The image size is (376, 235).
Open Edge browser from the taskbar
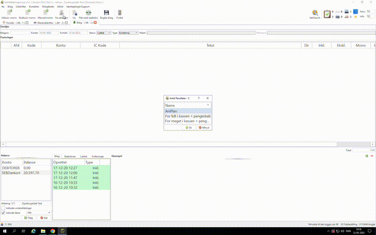(33, 231)
